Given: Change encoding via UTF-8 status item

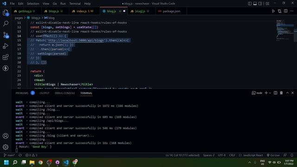Looking at the screenshot, I should pos(222,155).
